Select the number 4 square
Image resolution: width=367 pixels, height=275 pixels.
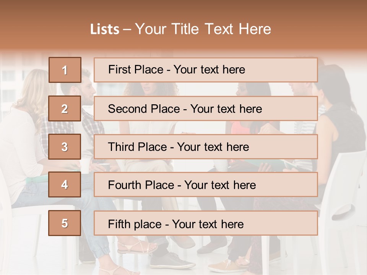coord(65,185)
